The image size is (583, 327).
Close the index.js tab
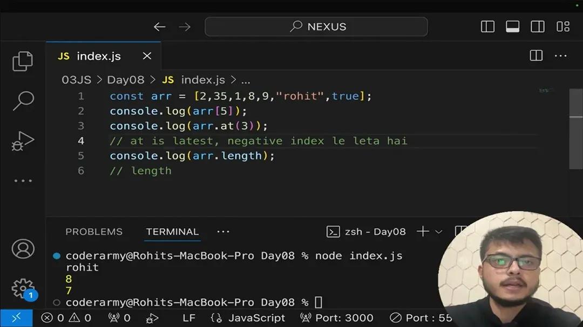tap(147, 55)
